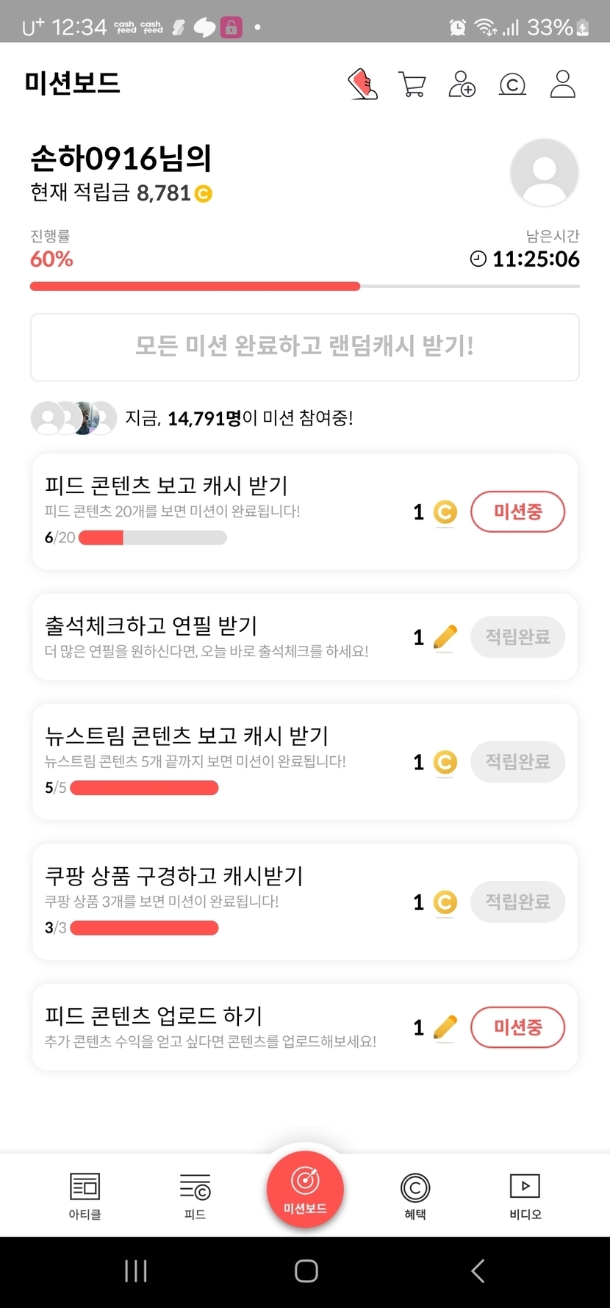This screenshot has width=610, height=1308.
Task: Tap the gray profile avatar picture
Action: 544,173
